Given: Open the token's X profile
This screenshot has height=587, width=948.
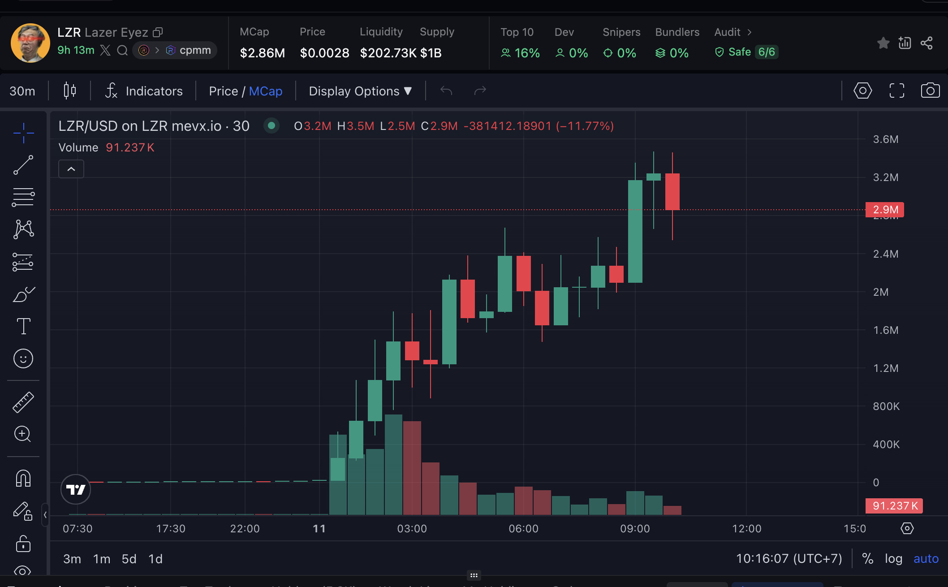Looking at the screenshot, I should (x=105, y=50).
